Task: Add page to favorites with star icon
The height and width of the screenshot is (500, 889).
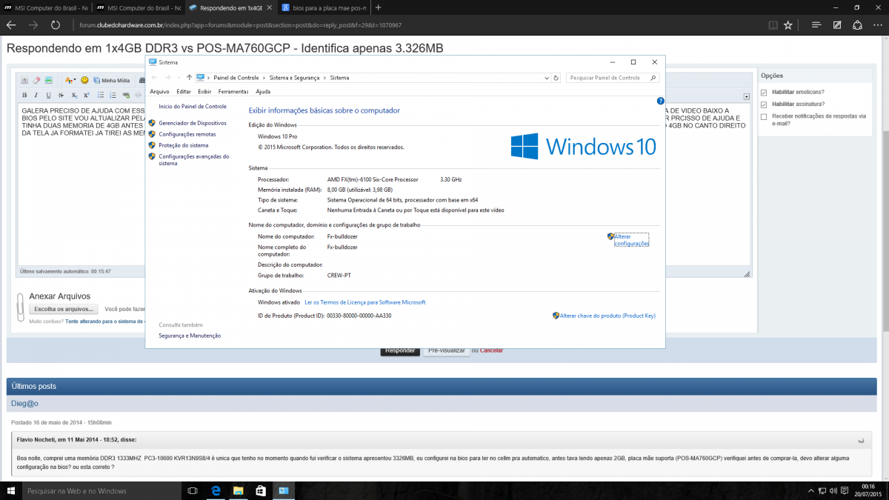Action: [788, 24]
